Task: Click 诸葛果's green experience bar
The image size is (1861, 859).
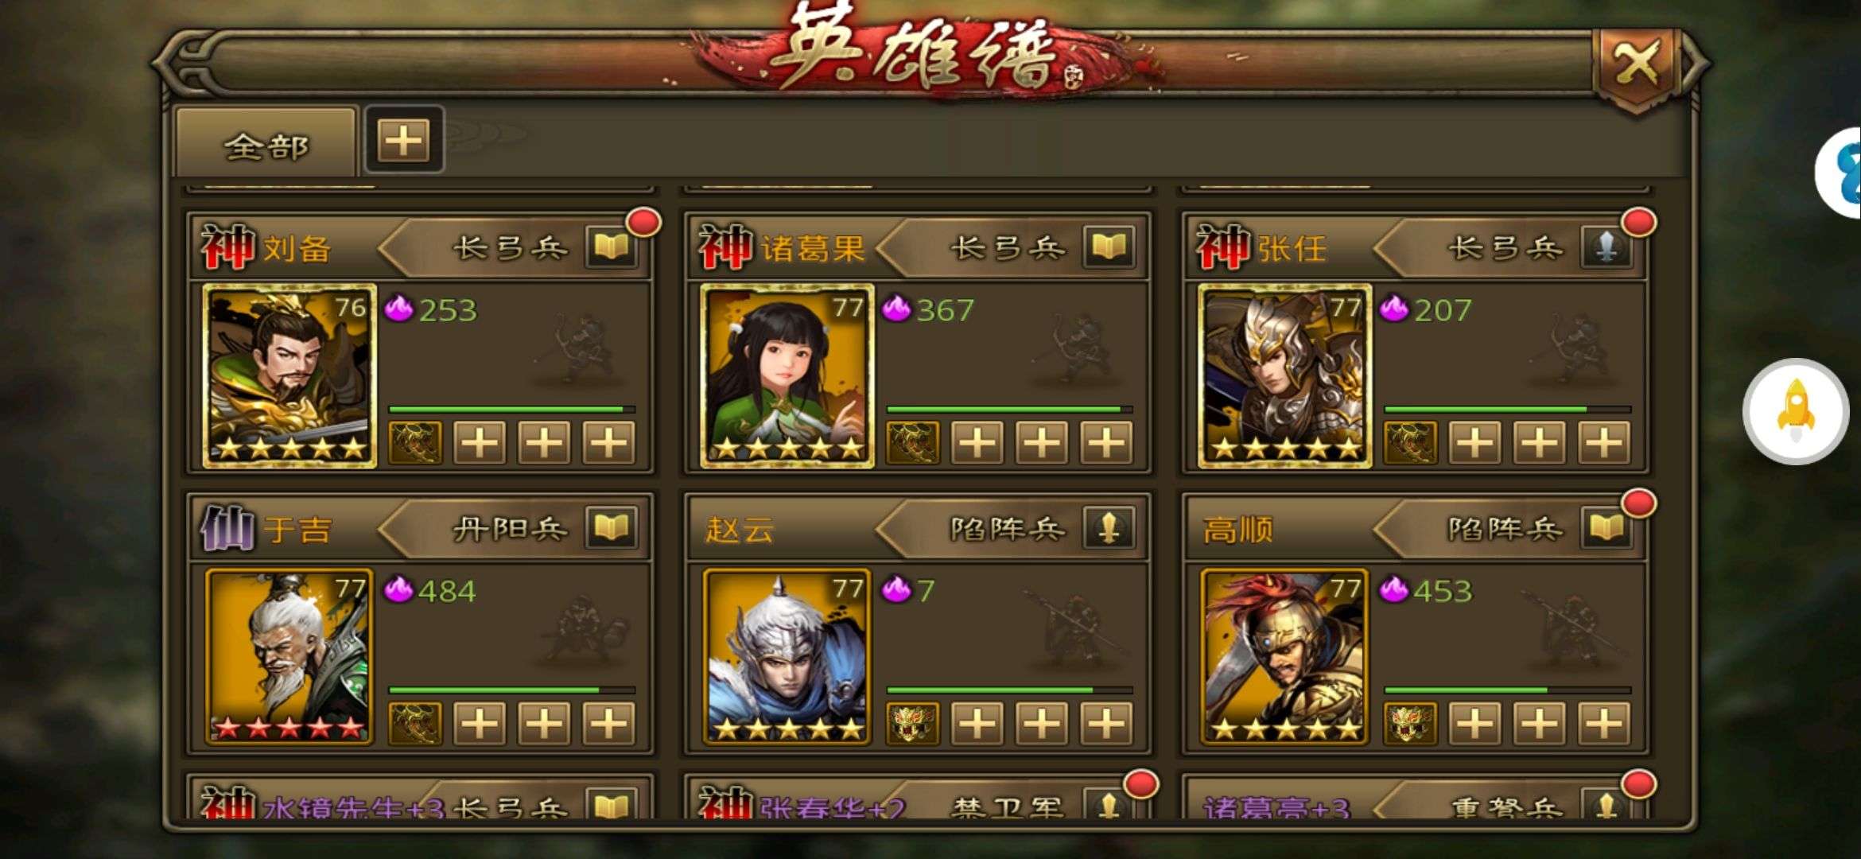Action: 1009,409
